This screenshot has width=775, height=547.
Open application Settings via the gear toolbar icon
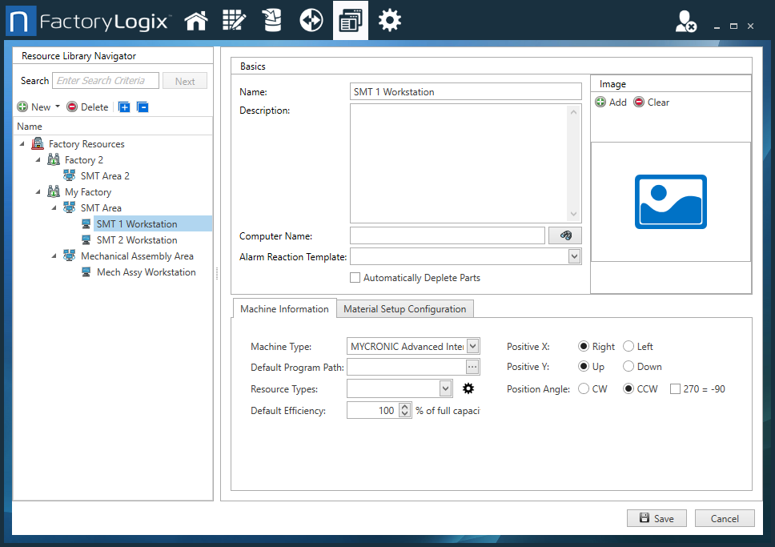point(389,20)
